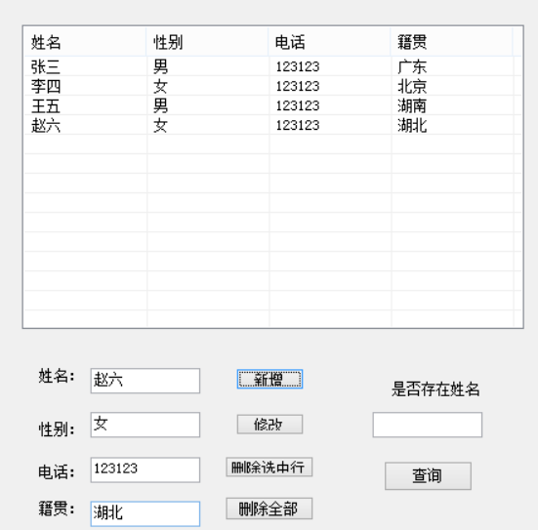538x530 pixels.
Task: Click the 修改 button
Action: point(269,425)
